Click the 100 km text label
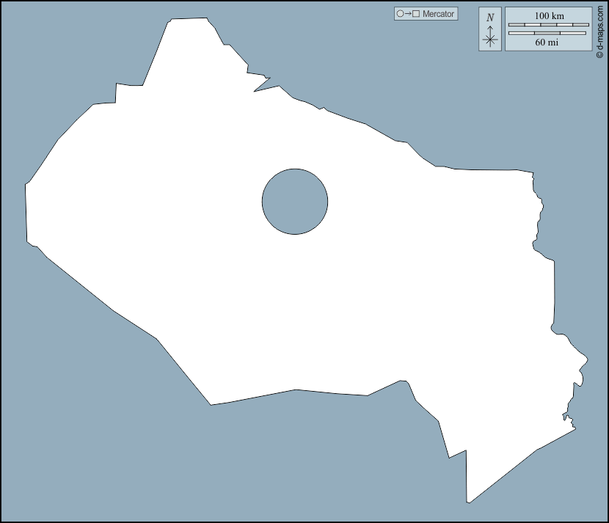Screen dimensions: 609x523 click(550, 15)
